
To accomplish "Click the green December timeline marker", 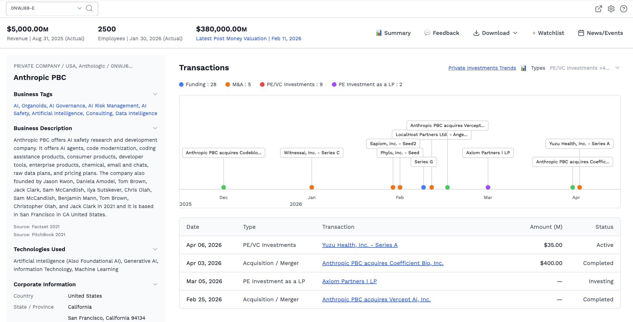I will coord(224,187).
